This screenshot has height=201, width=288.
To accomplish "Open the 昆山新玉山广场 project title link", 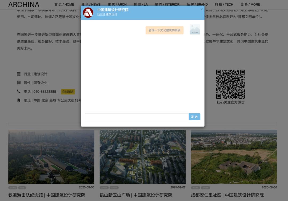I will pyautogui.click(x=136, y=195).
